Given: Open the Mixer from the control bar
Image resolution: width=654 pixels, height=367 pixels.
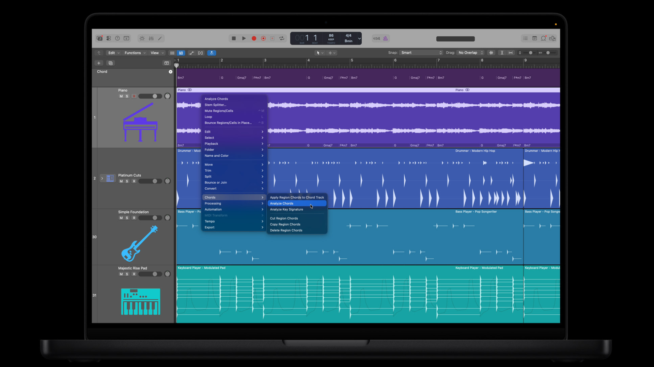Looking at the screenshot, I should (x=151, y=38).
